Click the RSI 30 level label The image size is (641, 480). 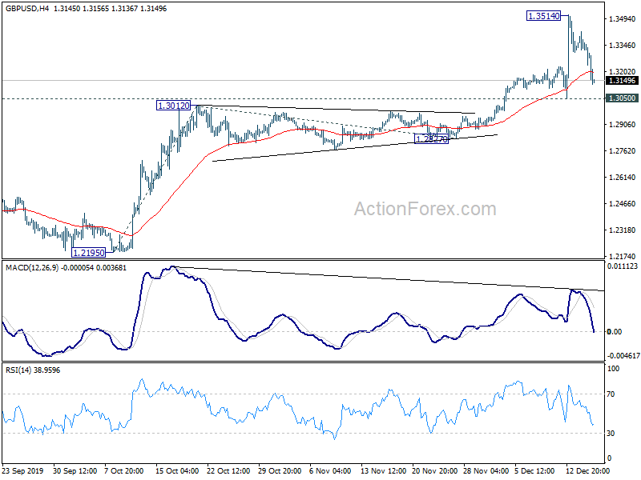coord(611,434)
